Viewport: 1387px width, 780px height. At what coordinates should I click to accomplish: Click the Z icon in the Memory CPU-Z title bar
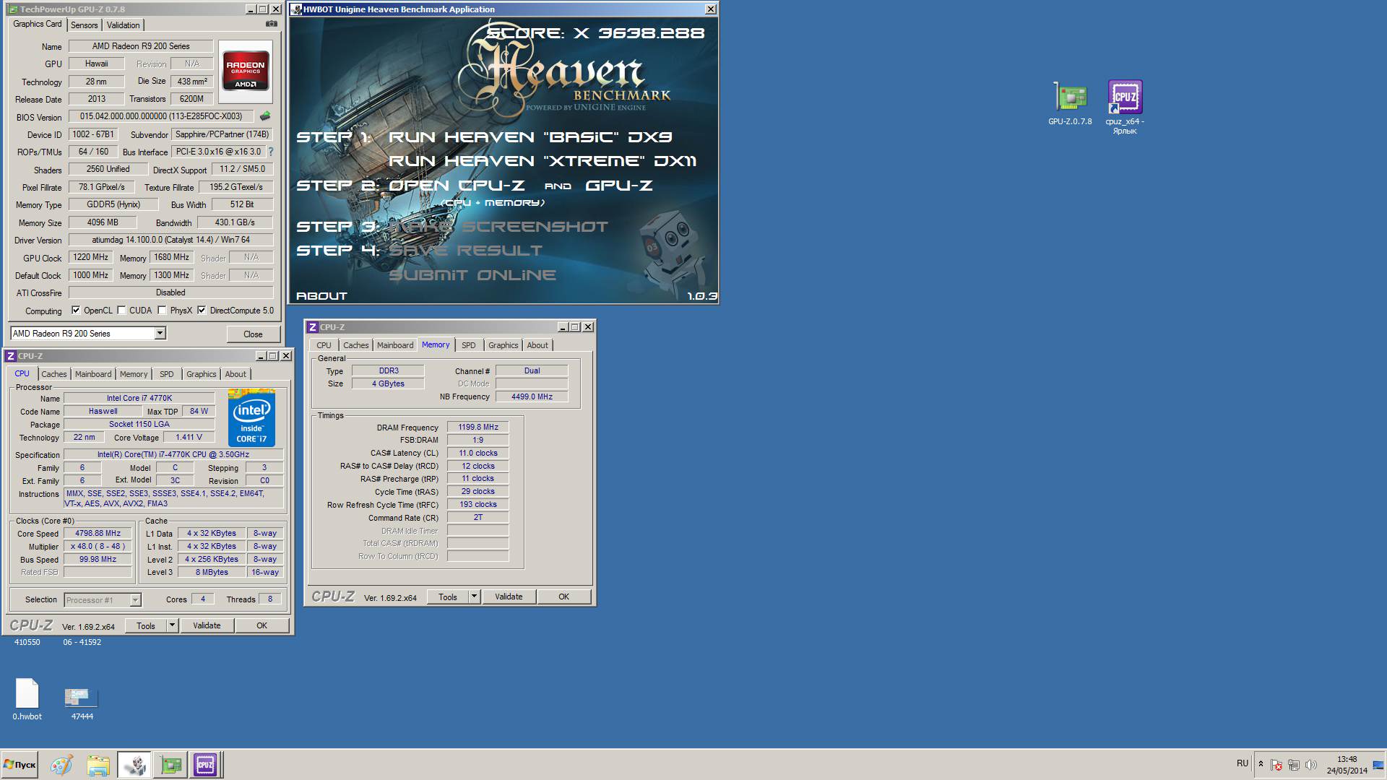point(313,327)
